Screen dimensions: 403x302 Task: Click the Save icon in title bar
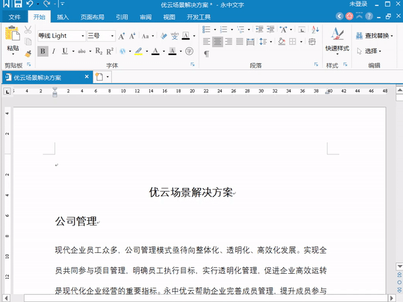point(19,5)
